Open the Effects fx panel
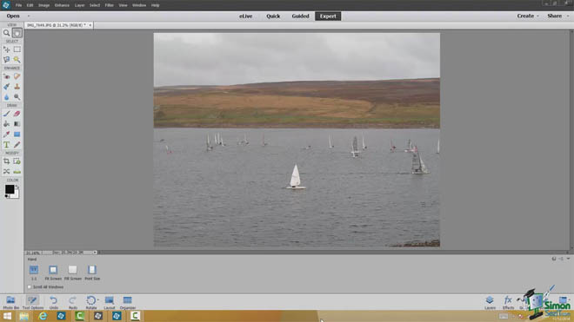 pos(508,302)
